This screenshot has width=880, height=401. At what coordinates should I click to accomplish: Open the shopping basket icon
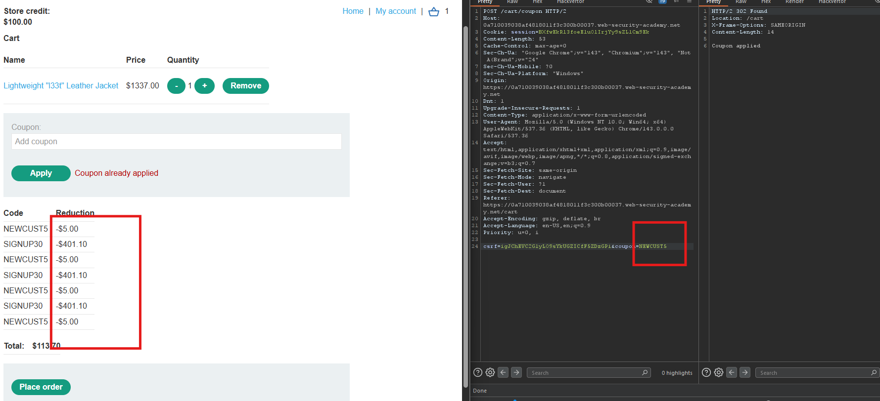point(434,11)
